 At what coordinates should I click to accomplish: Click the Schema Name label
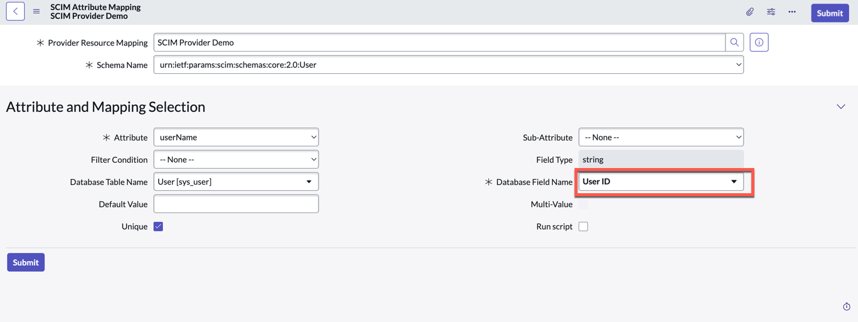pyautogui.click(x=122, y=65)
